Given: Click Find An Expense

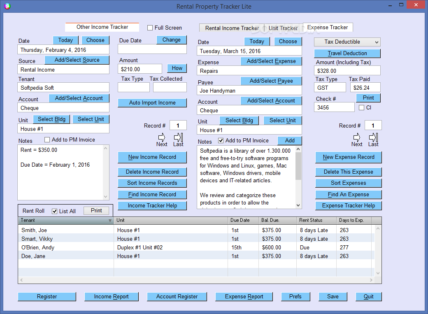Looking at the screenshot, I should pos(349,194).
